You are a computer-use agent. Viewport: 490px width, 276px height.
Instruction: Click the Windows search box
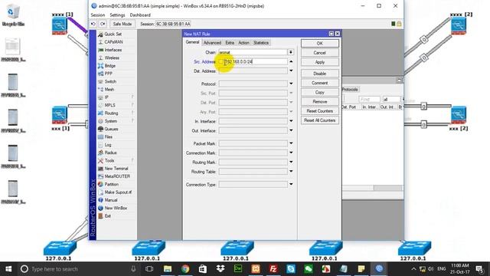77,269
